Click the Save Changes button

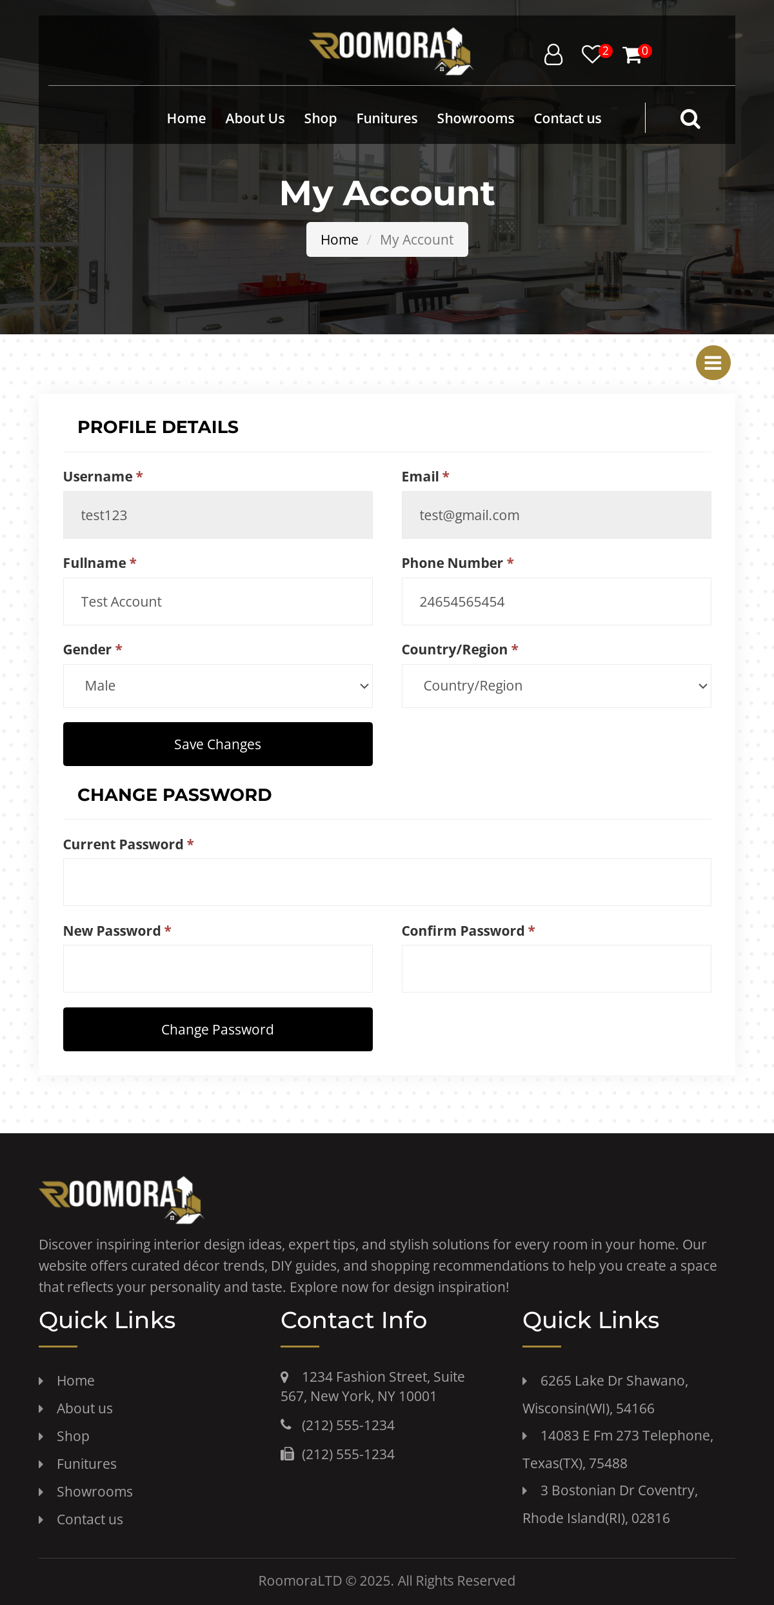[x=218, y=744]
